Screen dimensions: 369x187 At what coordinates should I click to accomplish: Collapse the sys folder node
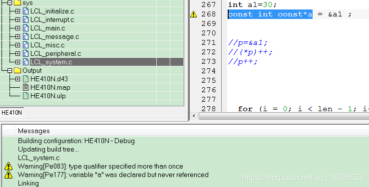coord(9,3)
